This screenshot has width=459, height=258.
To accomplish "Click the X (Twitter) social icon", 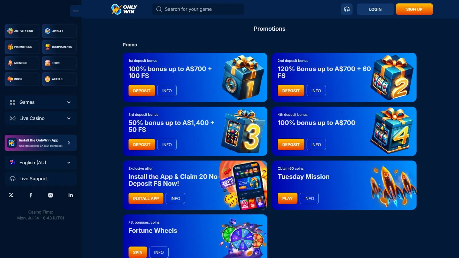I will (x=11, y=195).
